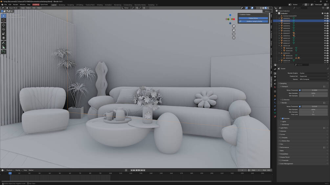Disable the Render Denoise checkbox
The image size is (330, 185).
pyautogui.click(x=283, y=119)
